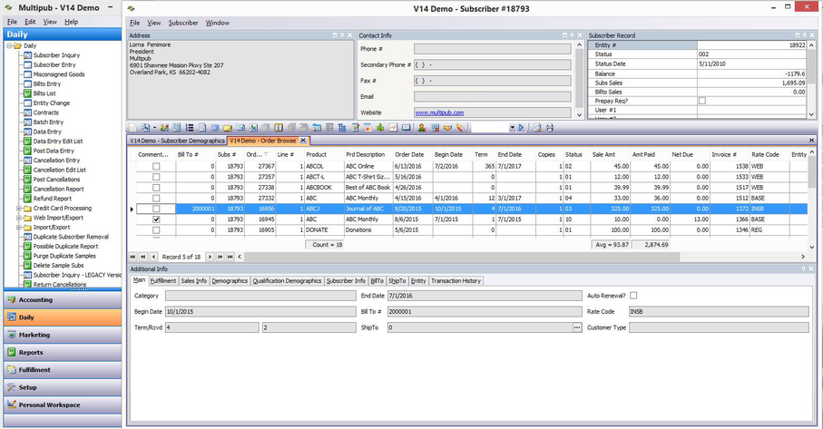Enable the Prepay Req? checkbox
Viewport: 823px width, 429px height.
pos(702,101)
